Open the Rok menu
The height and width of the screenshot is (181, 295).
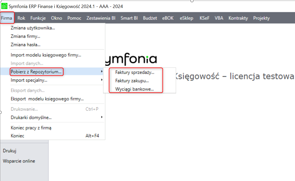(21, 18)
